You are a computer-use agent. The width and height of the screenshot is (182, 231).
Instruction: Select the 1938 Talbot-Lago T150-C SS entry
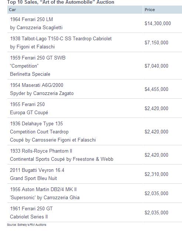[95, 43]
